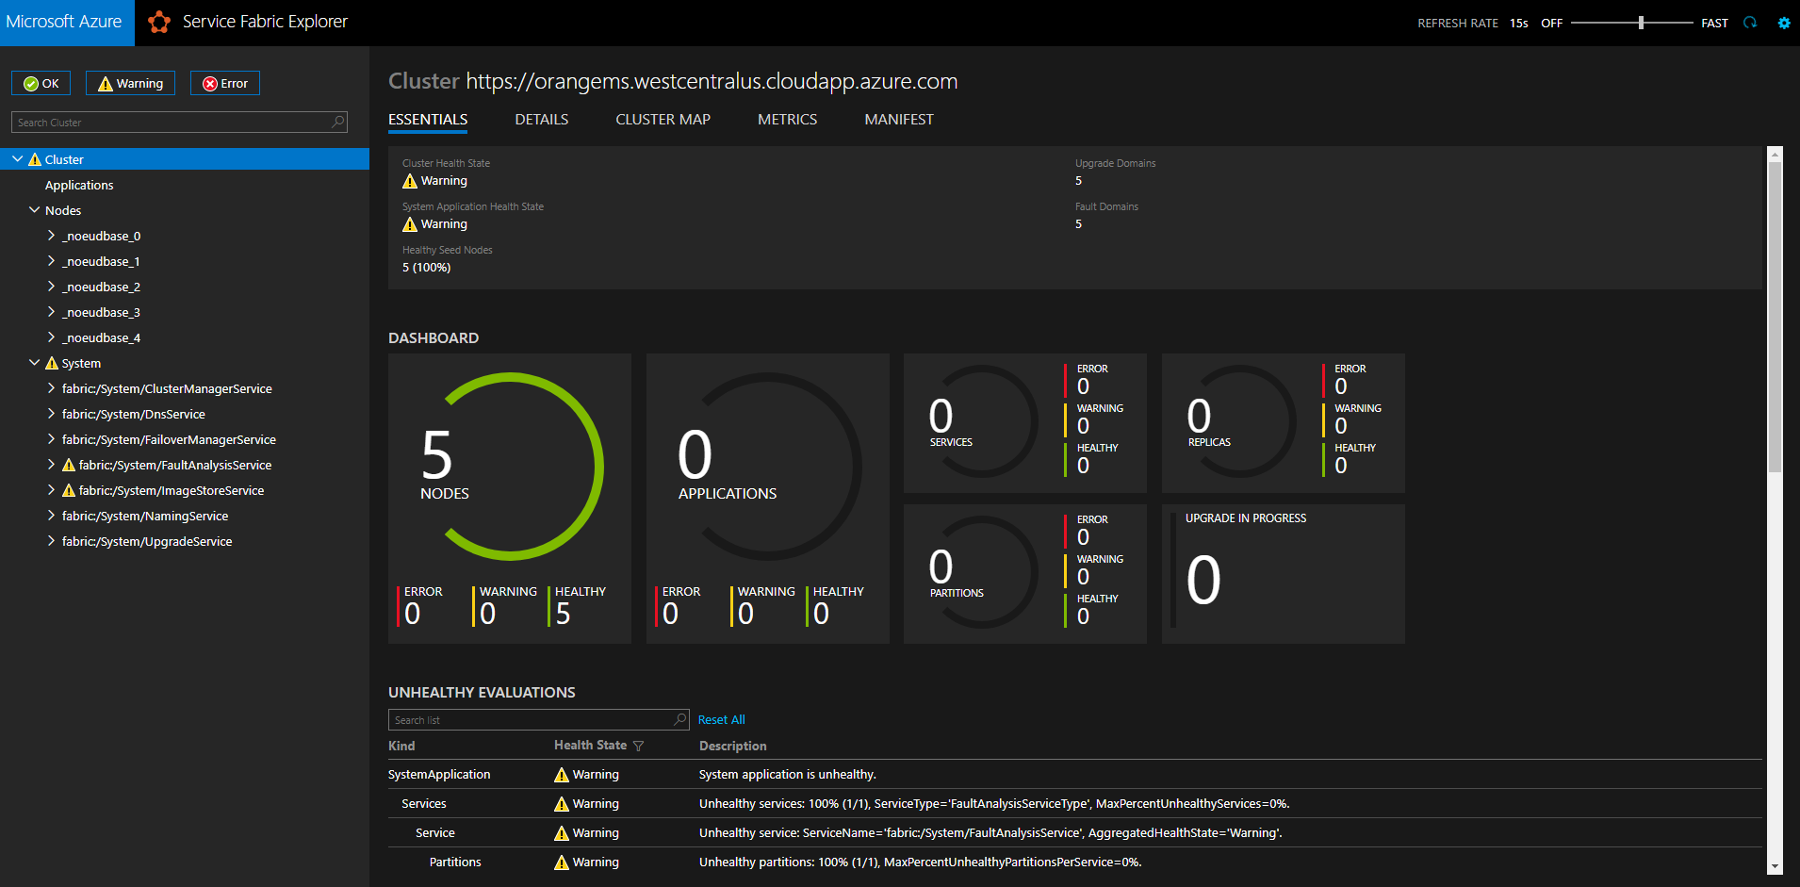Select Applications in the tree
The height and width of the screenshot is (887, 1800).
[x=79, y=185]
